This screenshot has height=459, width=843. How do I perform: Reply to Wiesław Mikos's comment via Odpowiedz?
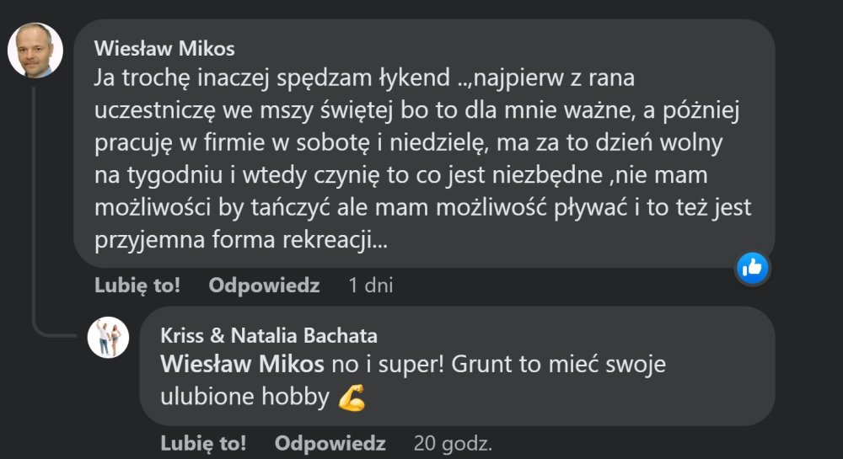pyautogui.click(x=265, y=286)
